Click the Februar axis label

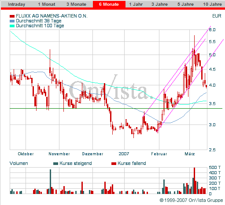point(159,154)
